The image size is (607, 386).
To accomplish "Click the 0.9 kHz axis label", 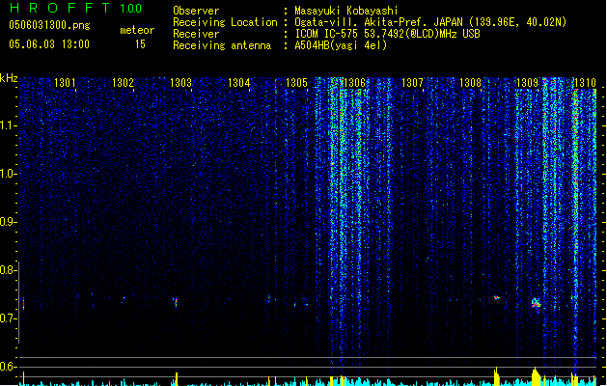I will click(8, 222).
